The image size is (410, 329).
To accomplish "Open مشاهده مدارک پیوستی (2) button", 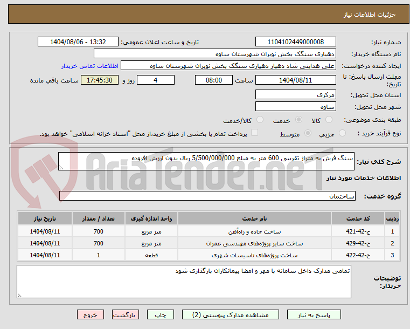I will (x=231, y=314).
